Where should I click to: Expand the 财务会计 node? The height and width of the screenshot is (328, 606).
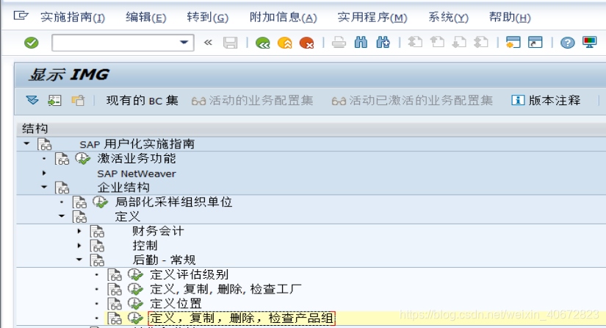click(x=79, y=231)
